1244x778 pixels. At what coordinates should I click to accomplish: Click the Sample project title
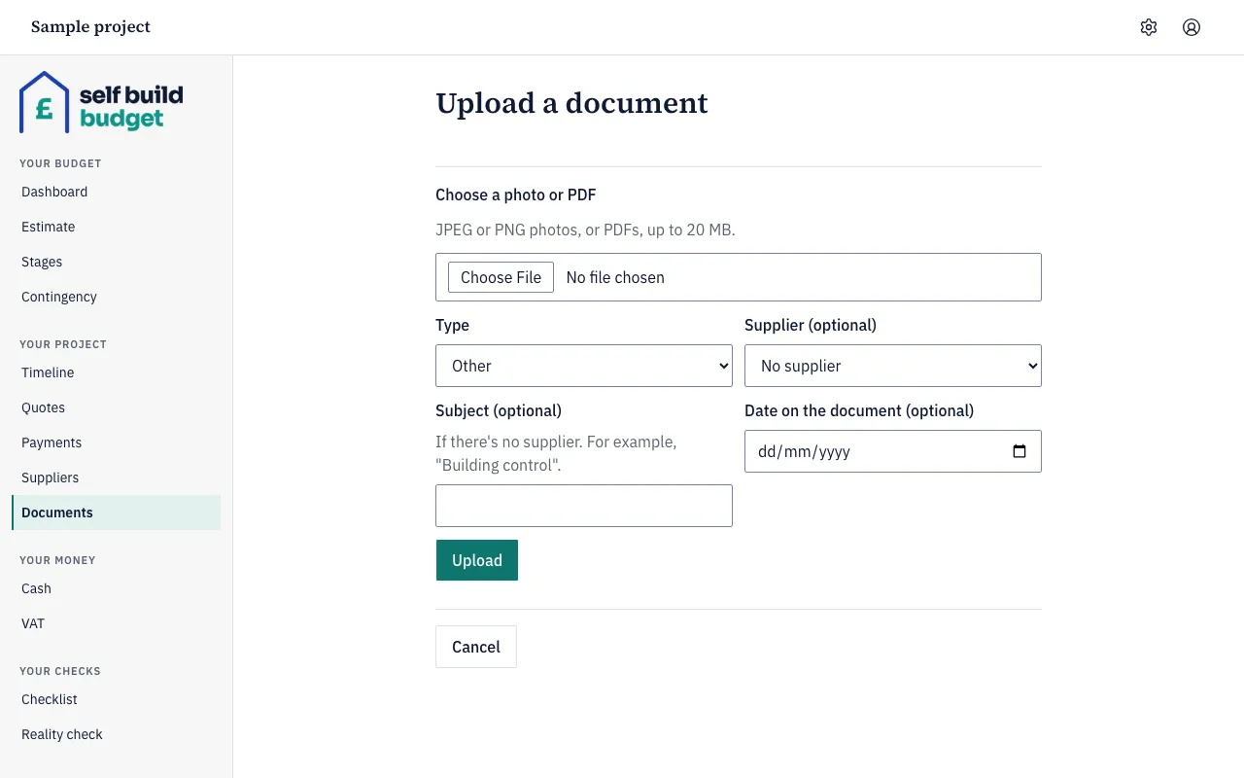point(90,27)
